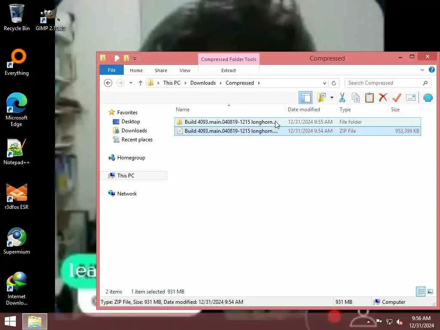Select the Build 4093 ZIP File row
The width and height of the screenshot is (440, 330).
(298, 131)
